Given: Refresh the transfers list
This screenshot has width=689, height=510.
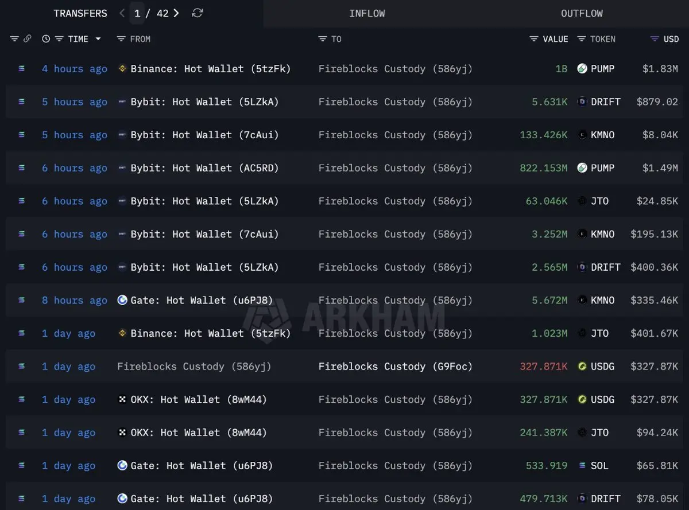Looking at the screenshot, I should tap(197, 13).
